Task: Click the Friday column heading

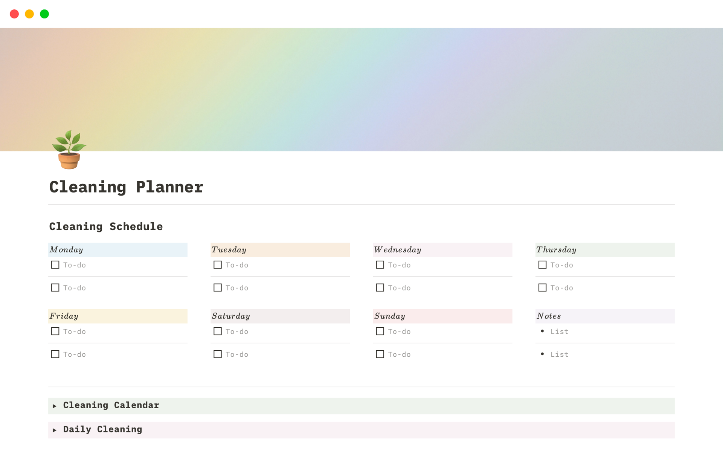Action: click(x=64, y=316)
